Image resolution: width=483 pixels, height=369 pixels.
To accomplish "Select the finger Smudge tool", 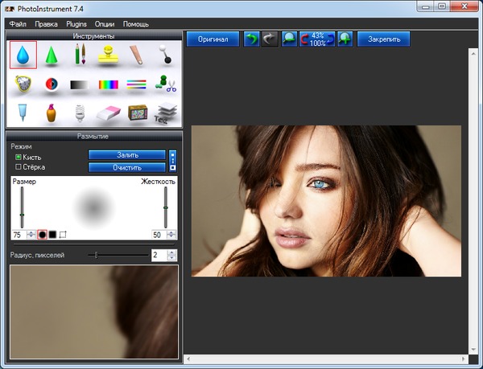I will [137, 55].
